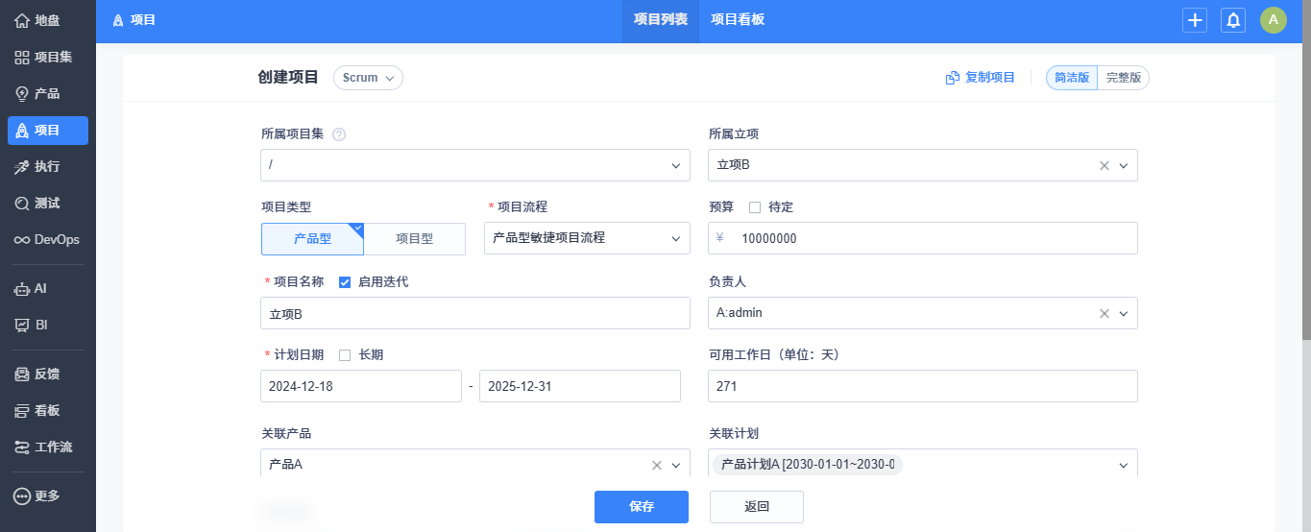
Task: Click the 项目名称 input with 立项B
Action: (x=475, y=313)
